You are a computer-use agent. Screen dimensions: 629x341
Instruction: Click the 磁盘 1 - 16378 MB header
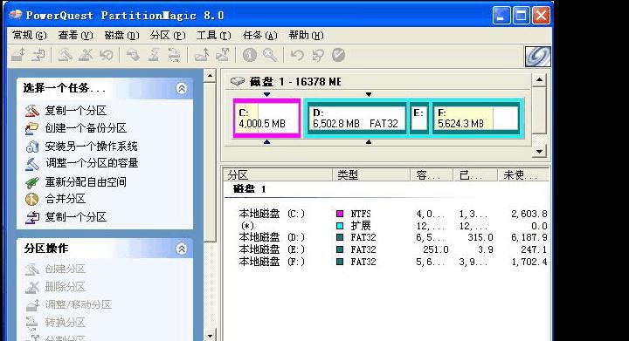[x=295, y=82]
